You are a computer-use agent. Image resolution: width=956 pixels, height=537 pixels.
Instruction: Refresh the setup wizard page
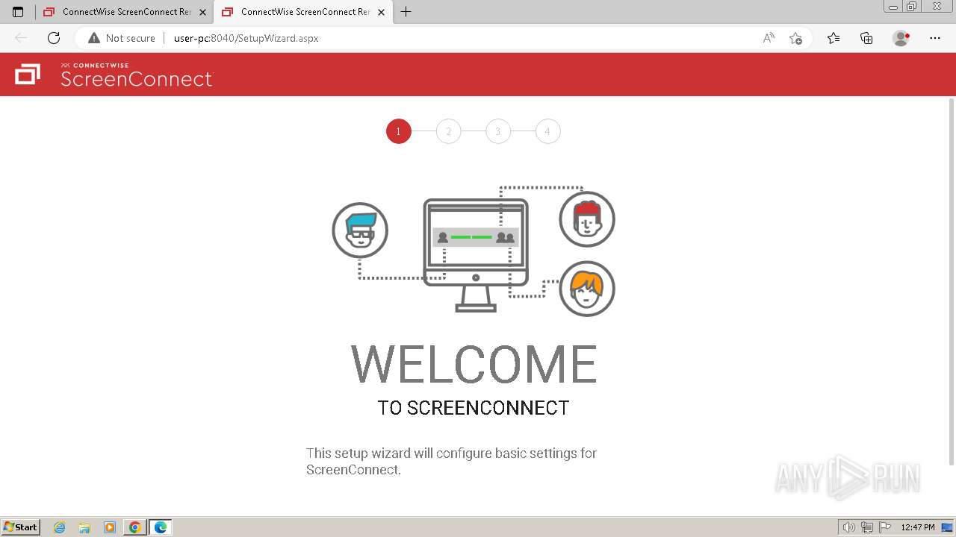click(x=54, y=38)
